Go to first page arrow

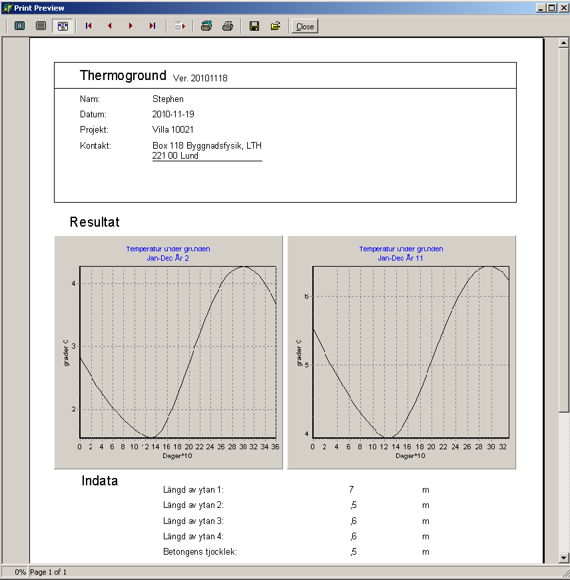tap(89, 26)
